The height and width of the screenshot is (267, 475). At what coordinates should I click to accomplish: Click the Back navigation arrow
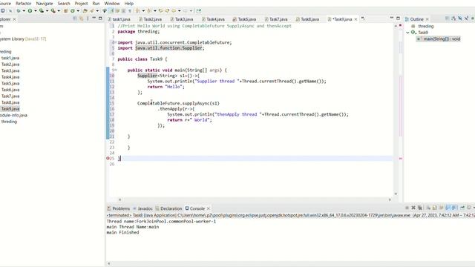[x=174, y=11]
